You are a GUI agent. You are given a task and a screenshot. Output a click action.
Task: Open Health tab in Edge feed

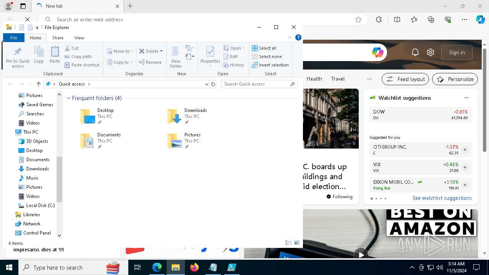[x=314, y=79]
